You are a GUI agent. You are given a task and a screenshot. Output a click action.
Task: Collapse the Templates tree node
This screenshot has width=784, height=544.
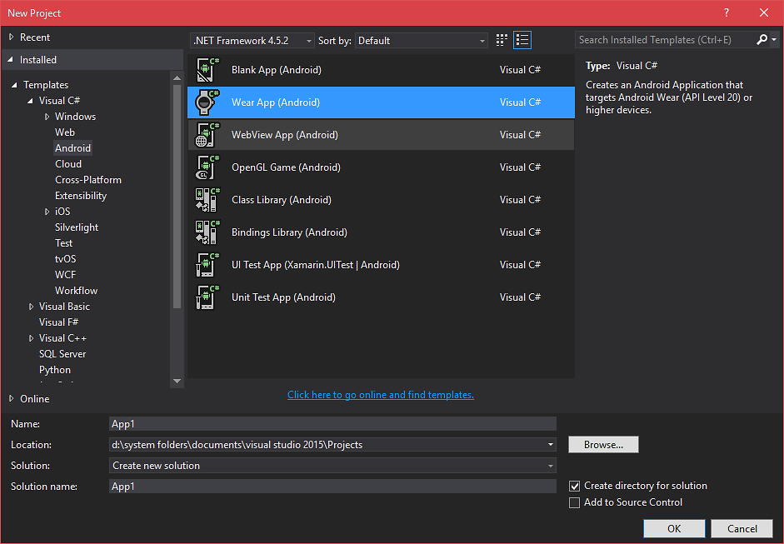coord(14,85)
